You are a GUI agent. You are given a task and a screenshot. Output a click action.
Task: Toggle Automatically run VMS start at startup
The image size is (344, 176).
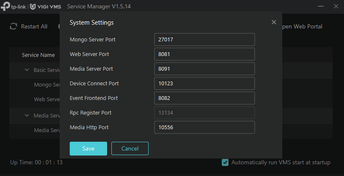click(x=225, y=162)
